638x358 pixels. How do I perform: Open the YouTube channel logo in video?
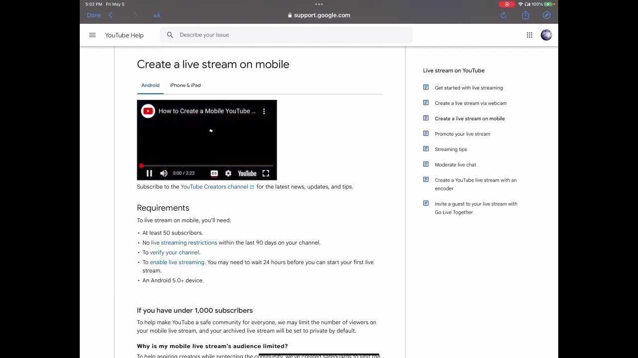point(148,111)
